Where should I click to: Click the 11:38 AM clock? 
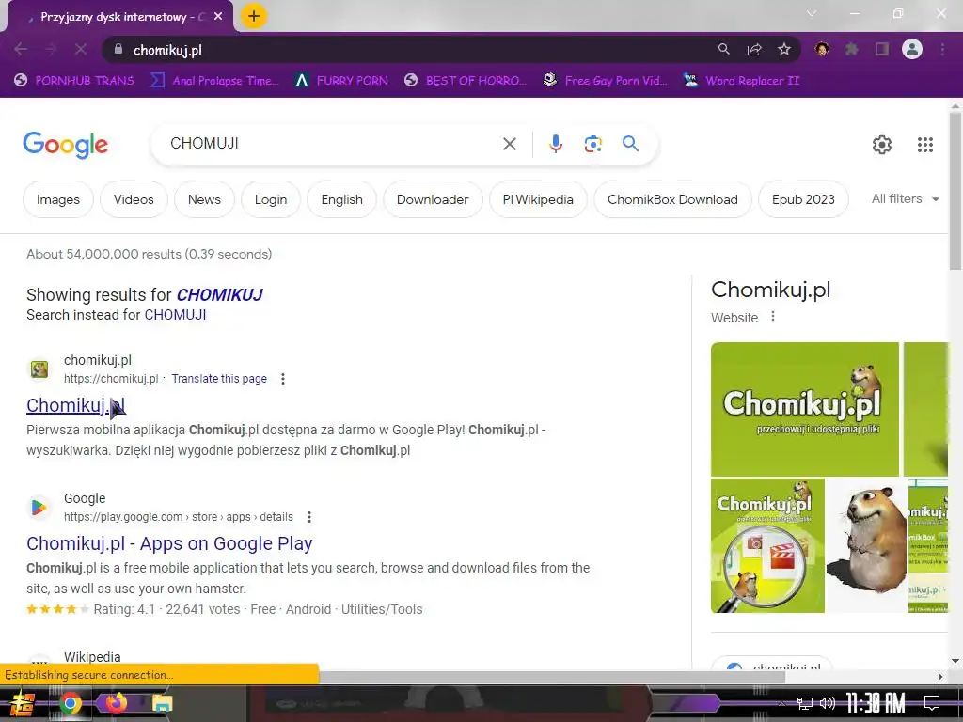tap(876, 703)
